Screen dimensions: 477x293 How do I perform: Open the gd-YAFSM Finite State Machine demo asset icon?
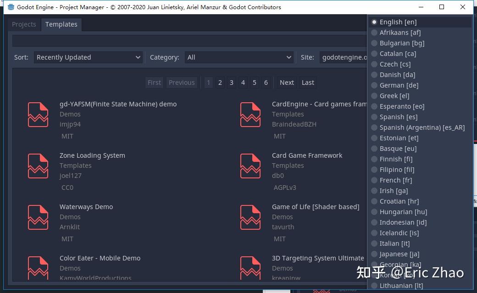click(x=38, y=115)
